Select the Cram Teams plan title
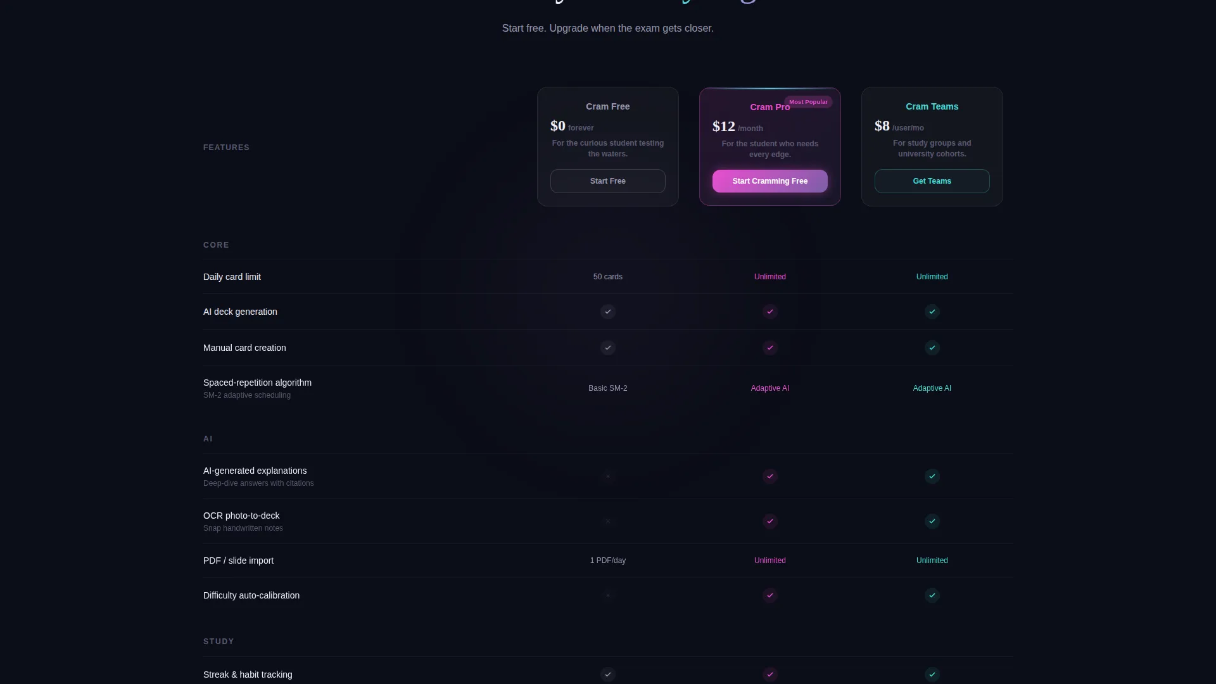 [932, 106]
